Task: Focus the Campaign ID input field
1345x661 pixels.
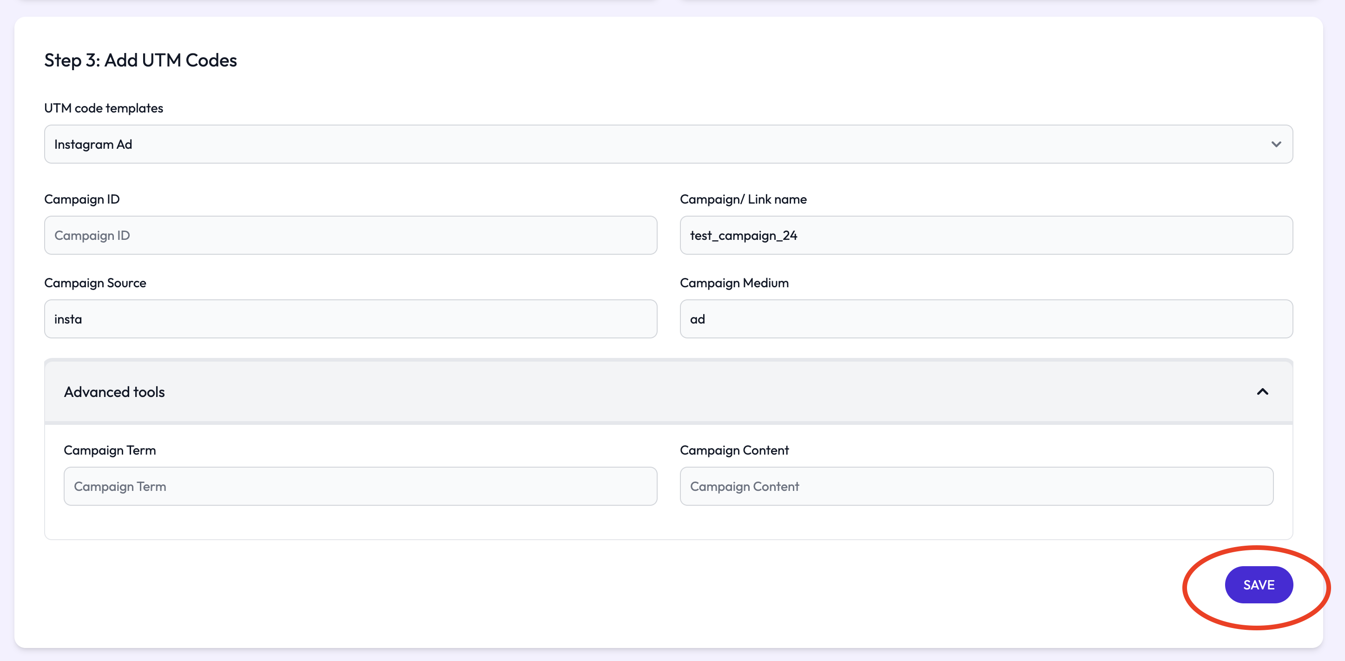Action: coord(350,236)
